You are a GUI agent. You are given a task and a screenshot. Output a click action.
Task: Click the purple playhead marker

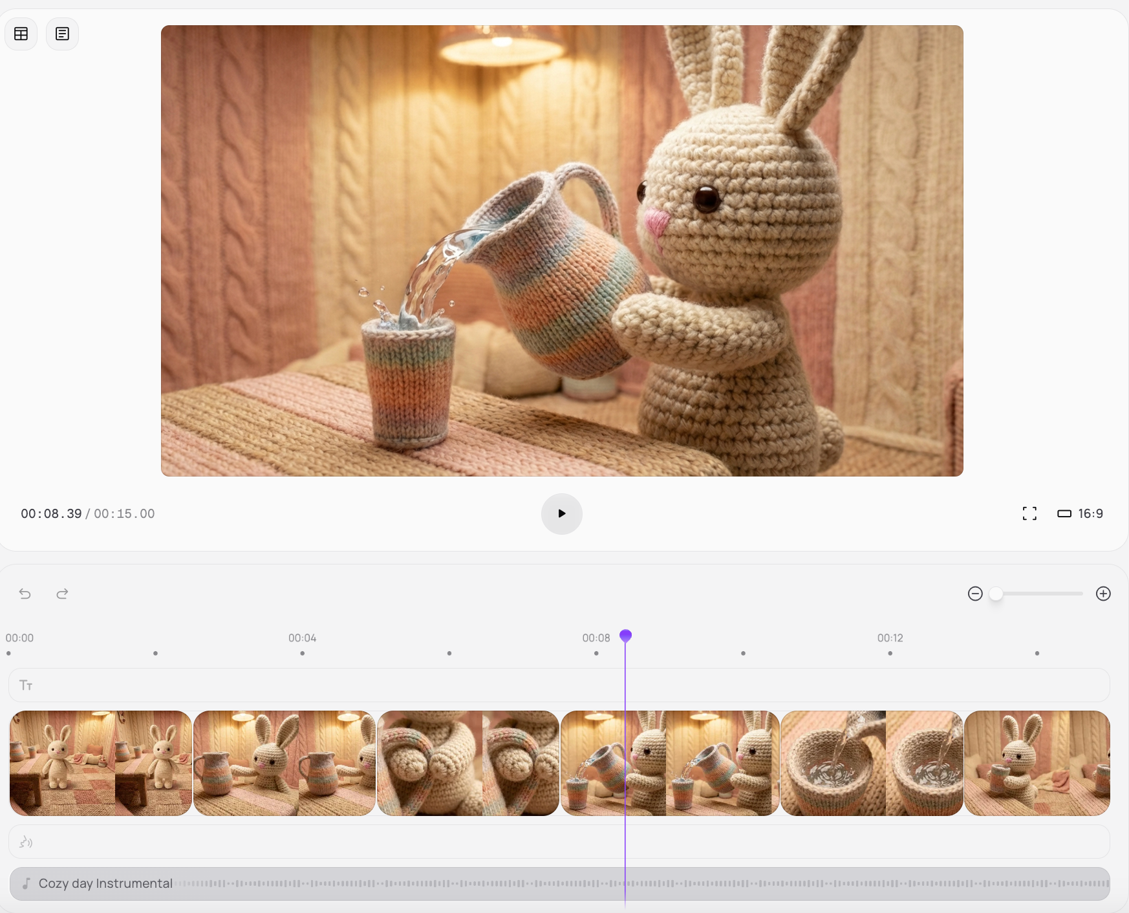(625, 636)
